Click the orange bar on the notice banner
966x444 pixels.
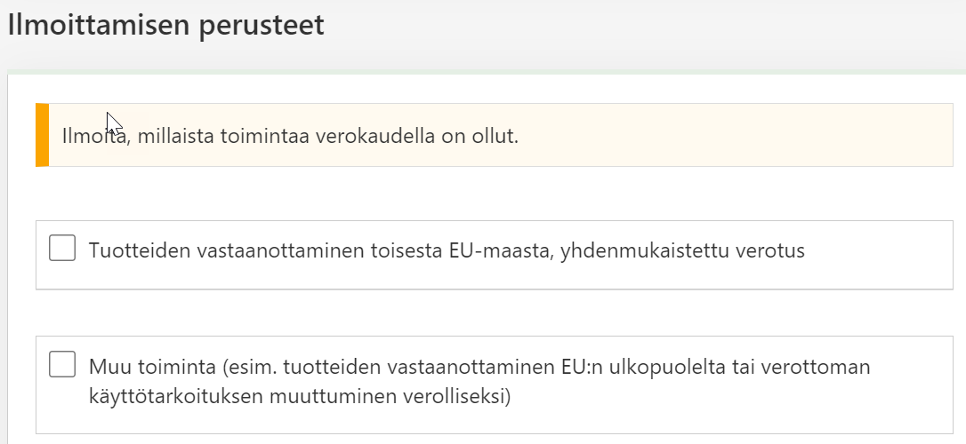[42, 135]
